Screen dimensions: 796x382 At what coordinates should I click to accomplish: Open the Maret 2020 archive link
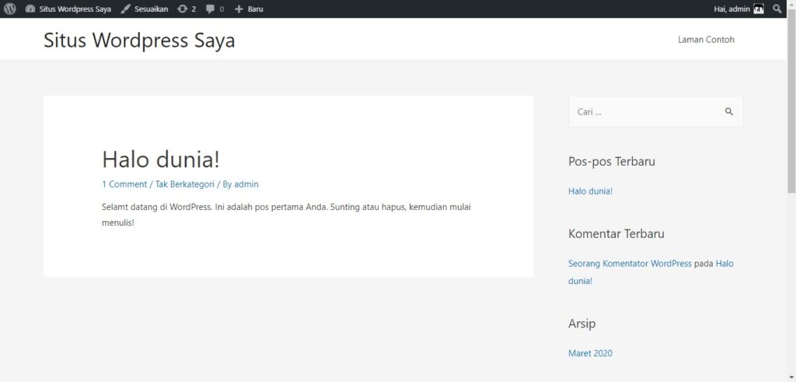tap(591, 353)
